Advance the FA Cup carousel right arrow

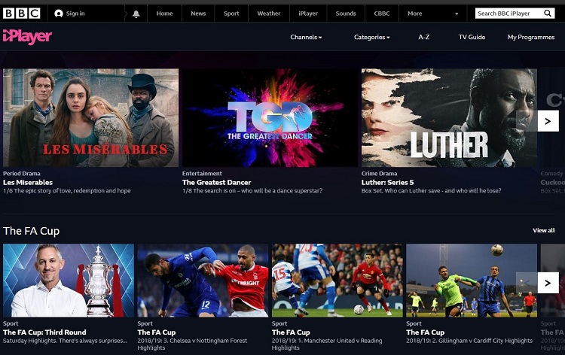coord(548,283)
